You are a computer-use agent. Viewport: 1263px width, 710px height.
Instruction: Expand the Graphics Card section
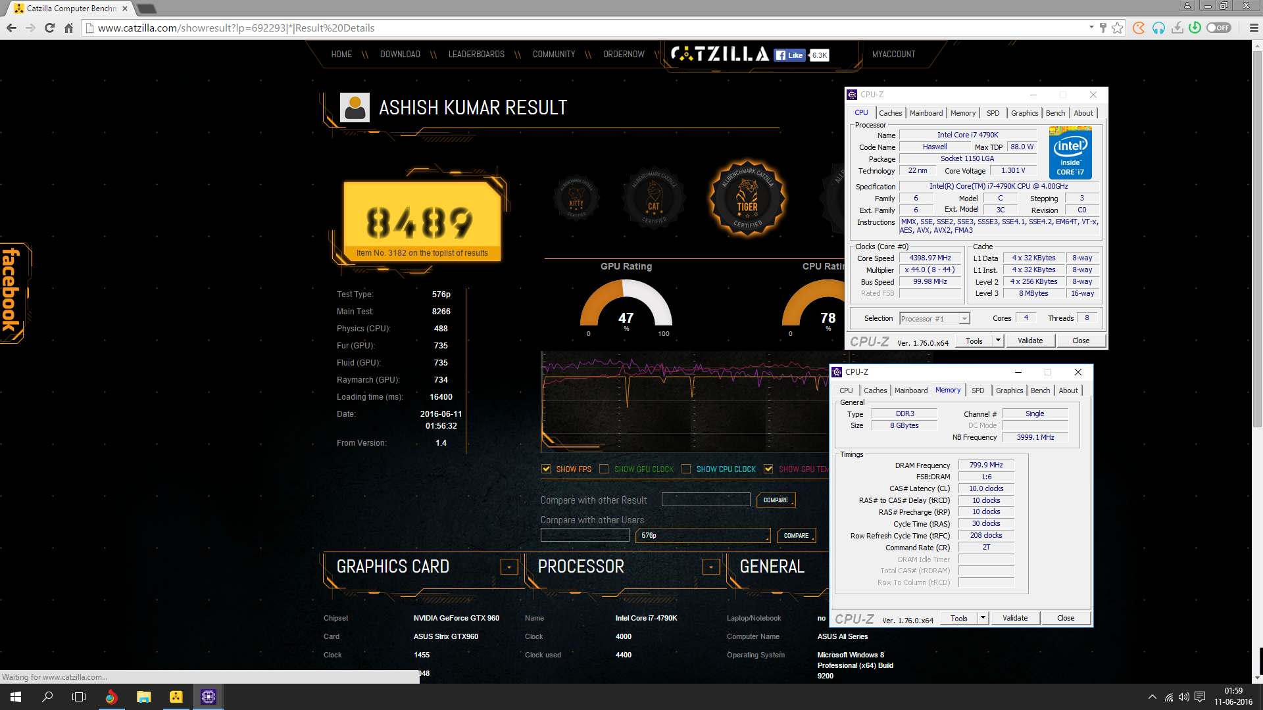[509, 567]
